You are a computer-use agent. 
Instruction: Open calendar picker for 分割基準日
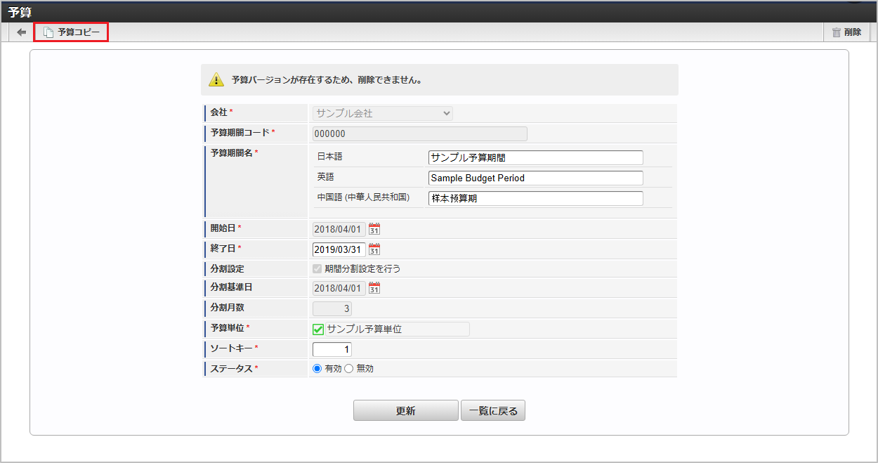pos(374,288)
